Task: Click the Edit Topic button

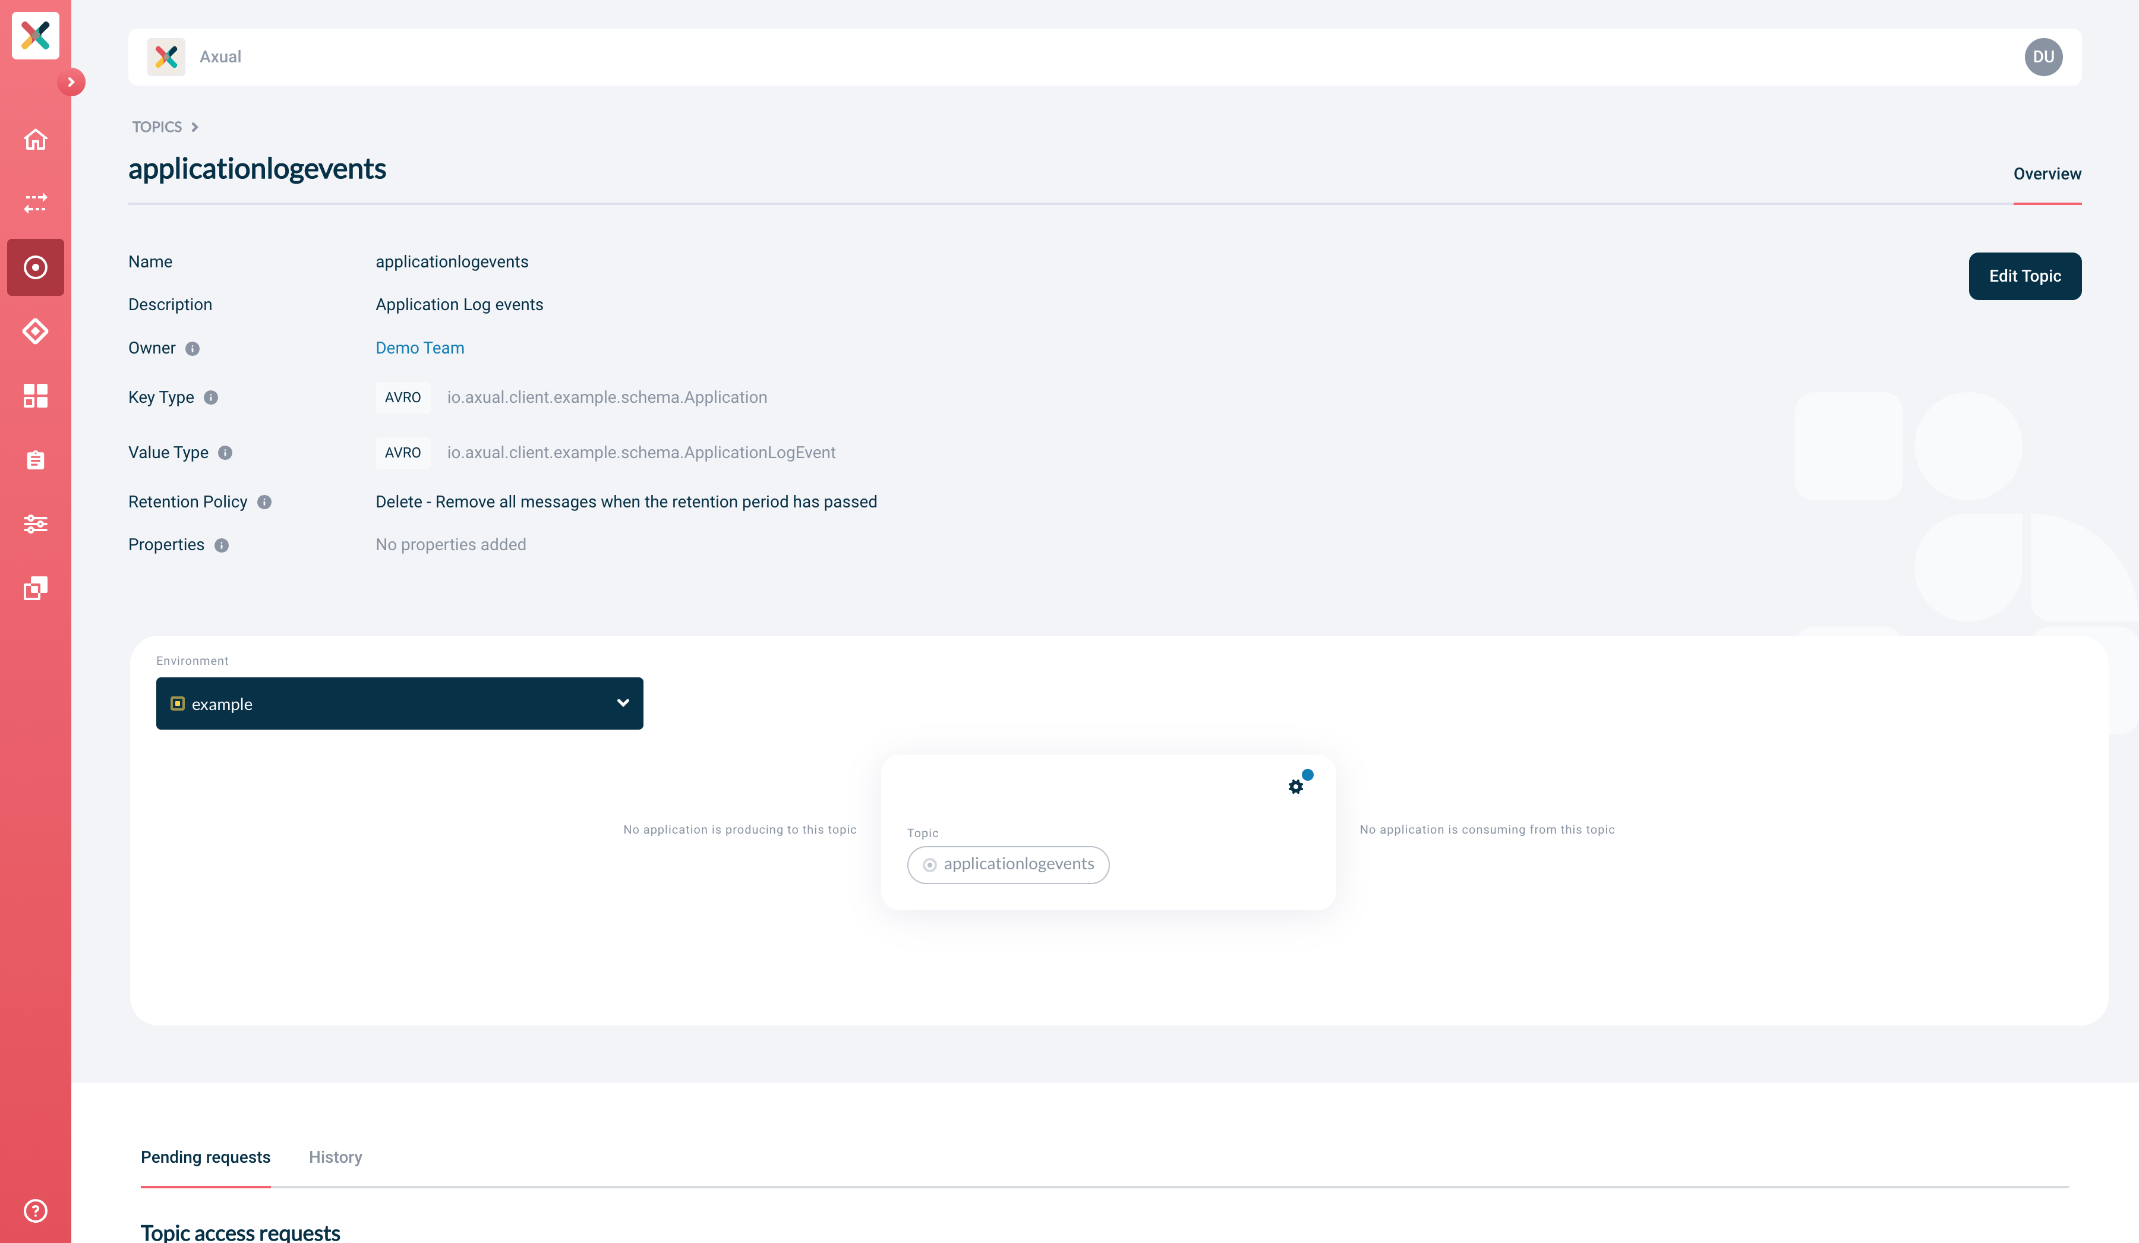Action: pos(2024,276)
